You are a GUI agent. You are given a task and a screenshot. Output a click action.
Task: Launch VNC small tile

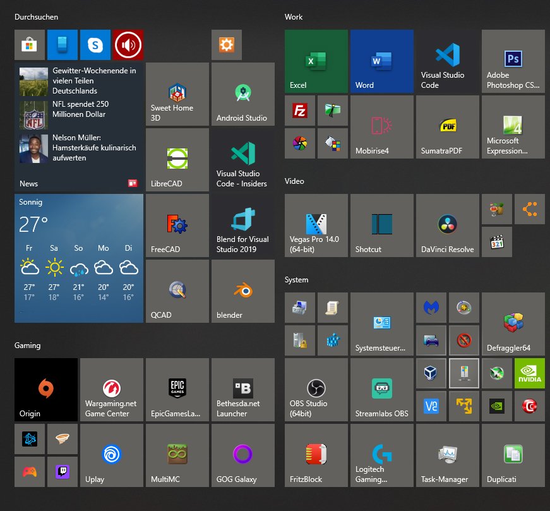[x=431, y=406]
